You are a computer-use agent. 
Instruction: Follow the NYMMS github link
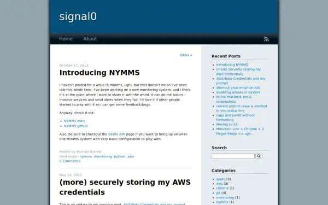coord(76,126)
